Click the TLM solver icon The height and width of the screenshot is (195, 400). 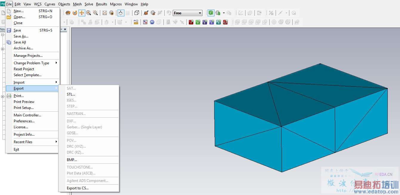click(x=226, y=22)
